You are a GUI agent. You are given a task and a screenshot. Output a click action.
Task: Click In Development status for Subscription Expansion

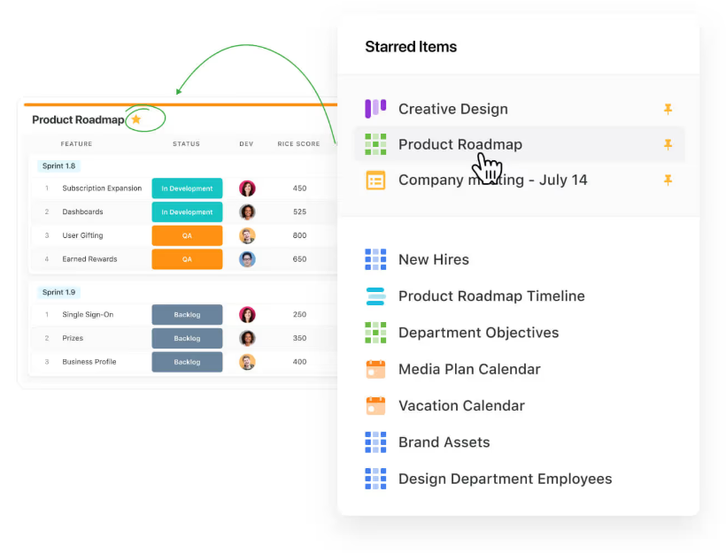pyautogui.click(x=187, y=188)
